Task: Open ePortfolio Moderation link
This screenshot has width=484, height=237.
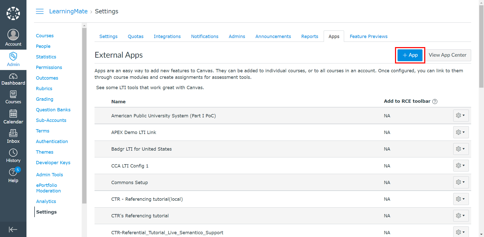Action: coord(48,188)
